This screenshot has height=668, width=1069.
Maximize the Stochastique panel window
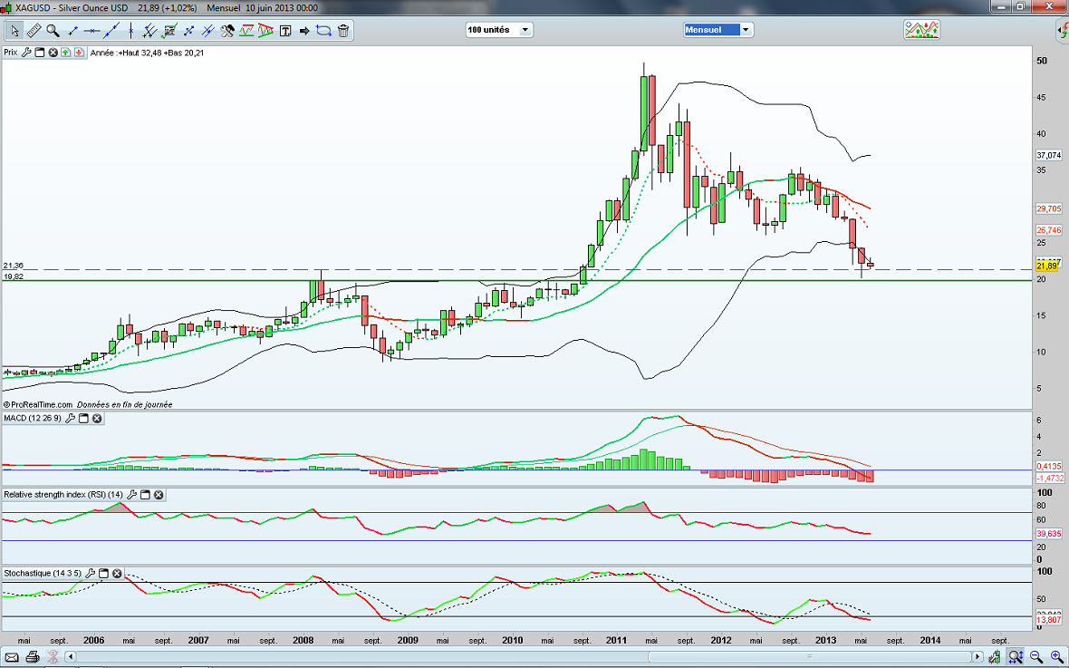click(103, 574)
